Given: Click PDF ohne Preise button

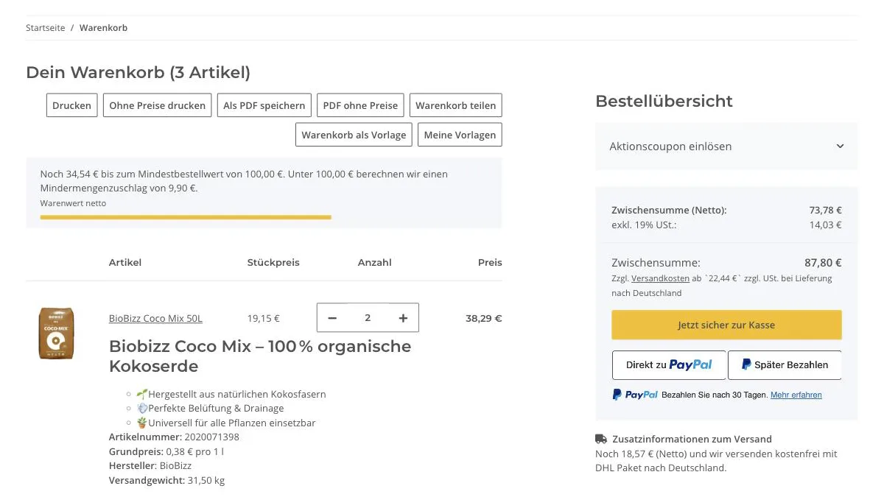Looking at the screenshot, I should click(360, 105).
